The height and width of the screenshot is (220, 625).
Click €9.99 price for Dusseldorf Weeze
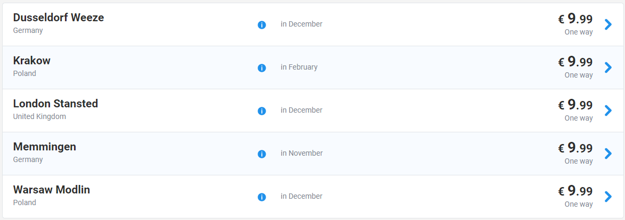point(575,19)
